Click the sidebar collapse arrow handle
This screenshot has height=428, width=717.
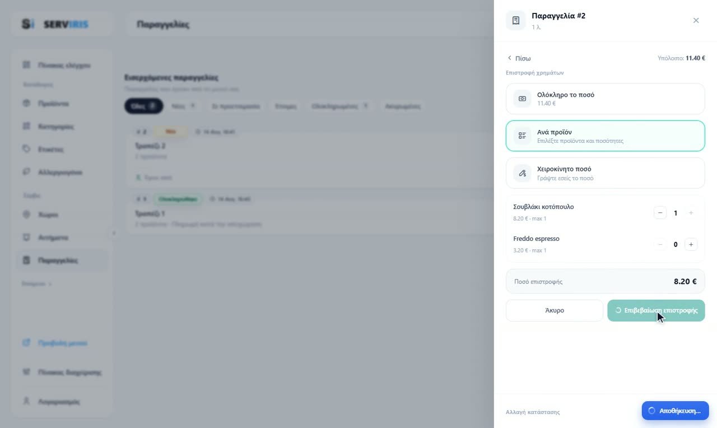114,233
